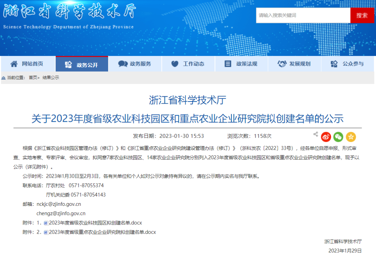The height and width of the screenshot is (258, 376).
Task: Click the document icon beside 政策法规
Action: click(228, 64)
